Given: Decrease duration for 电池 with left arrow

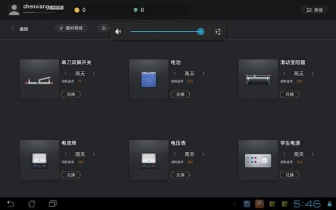Looking at the screenshot, I should click(x=175, y=74).
